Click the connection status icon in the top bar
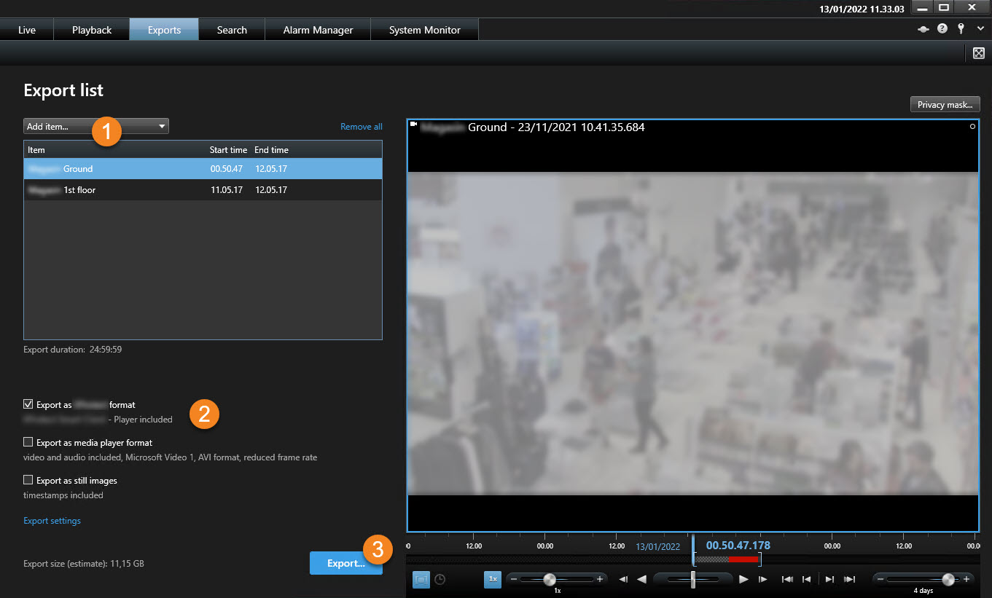 (x=923, y=29)
